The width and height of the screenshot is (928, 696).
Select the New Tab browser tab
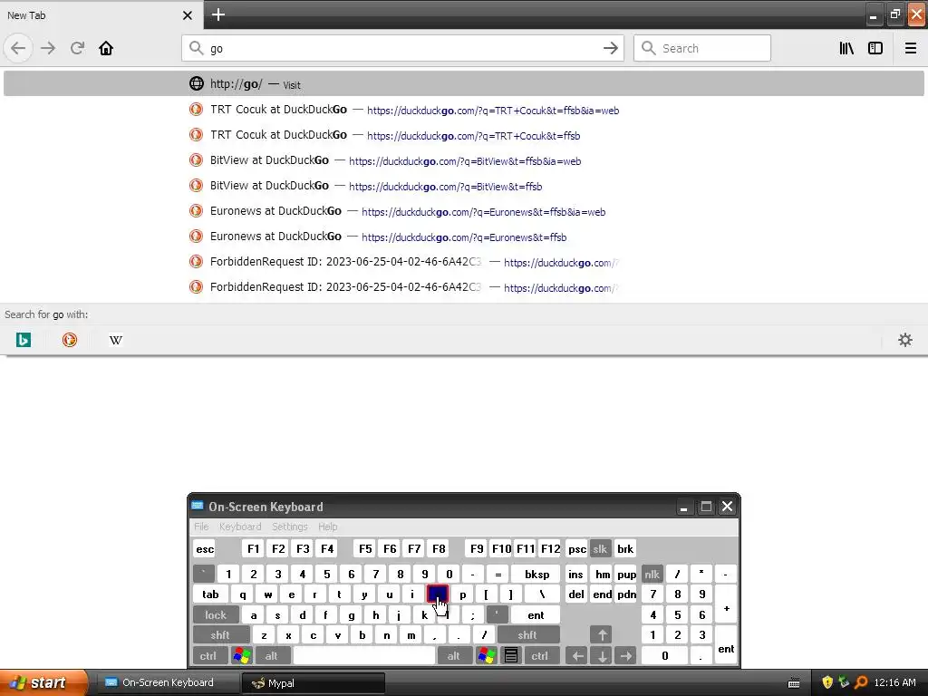(101, 15)
